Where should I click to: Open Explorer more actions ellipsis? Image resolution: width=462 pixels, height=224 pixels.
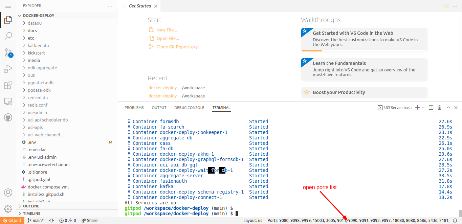point(110,6)
